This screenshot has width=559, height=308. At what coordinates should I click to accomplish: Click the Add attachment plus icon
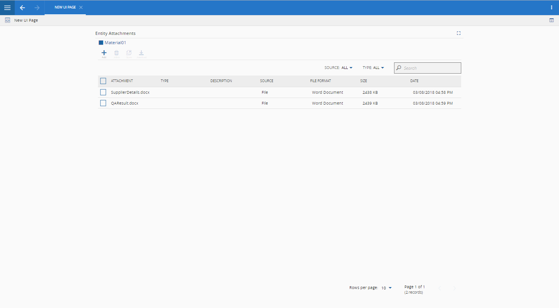point(104,53)
